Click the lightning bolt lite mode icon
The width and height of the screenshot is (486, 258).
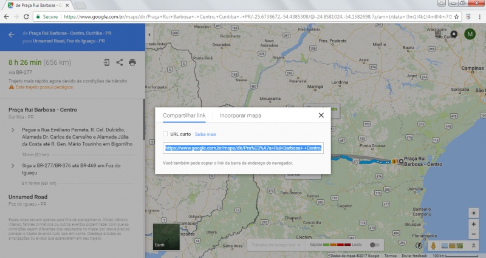coord(419,246)
